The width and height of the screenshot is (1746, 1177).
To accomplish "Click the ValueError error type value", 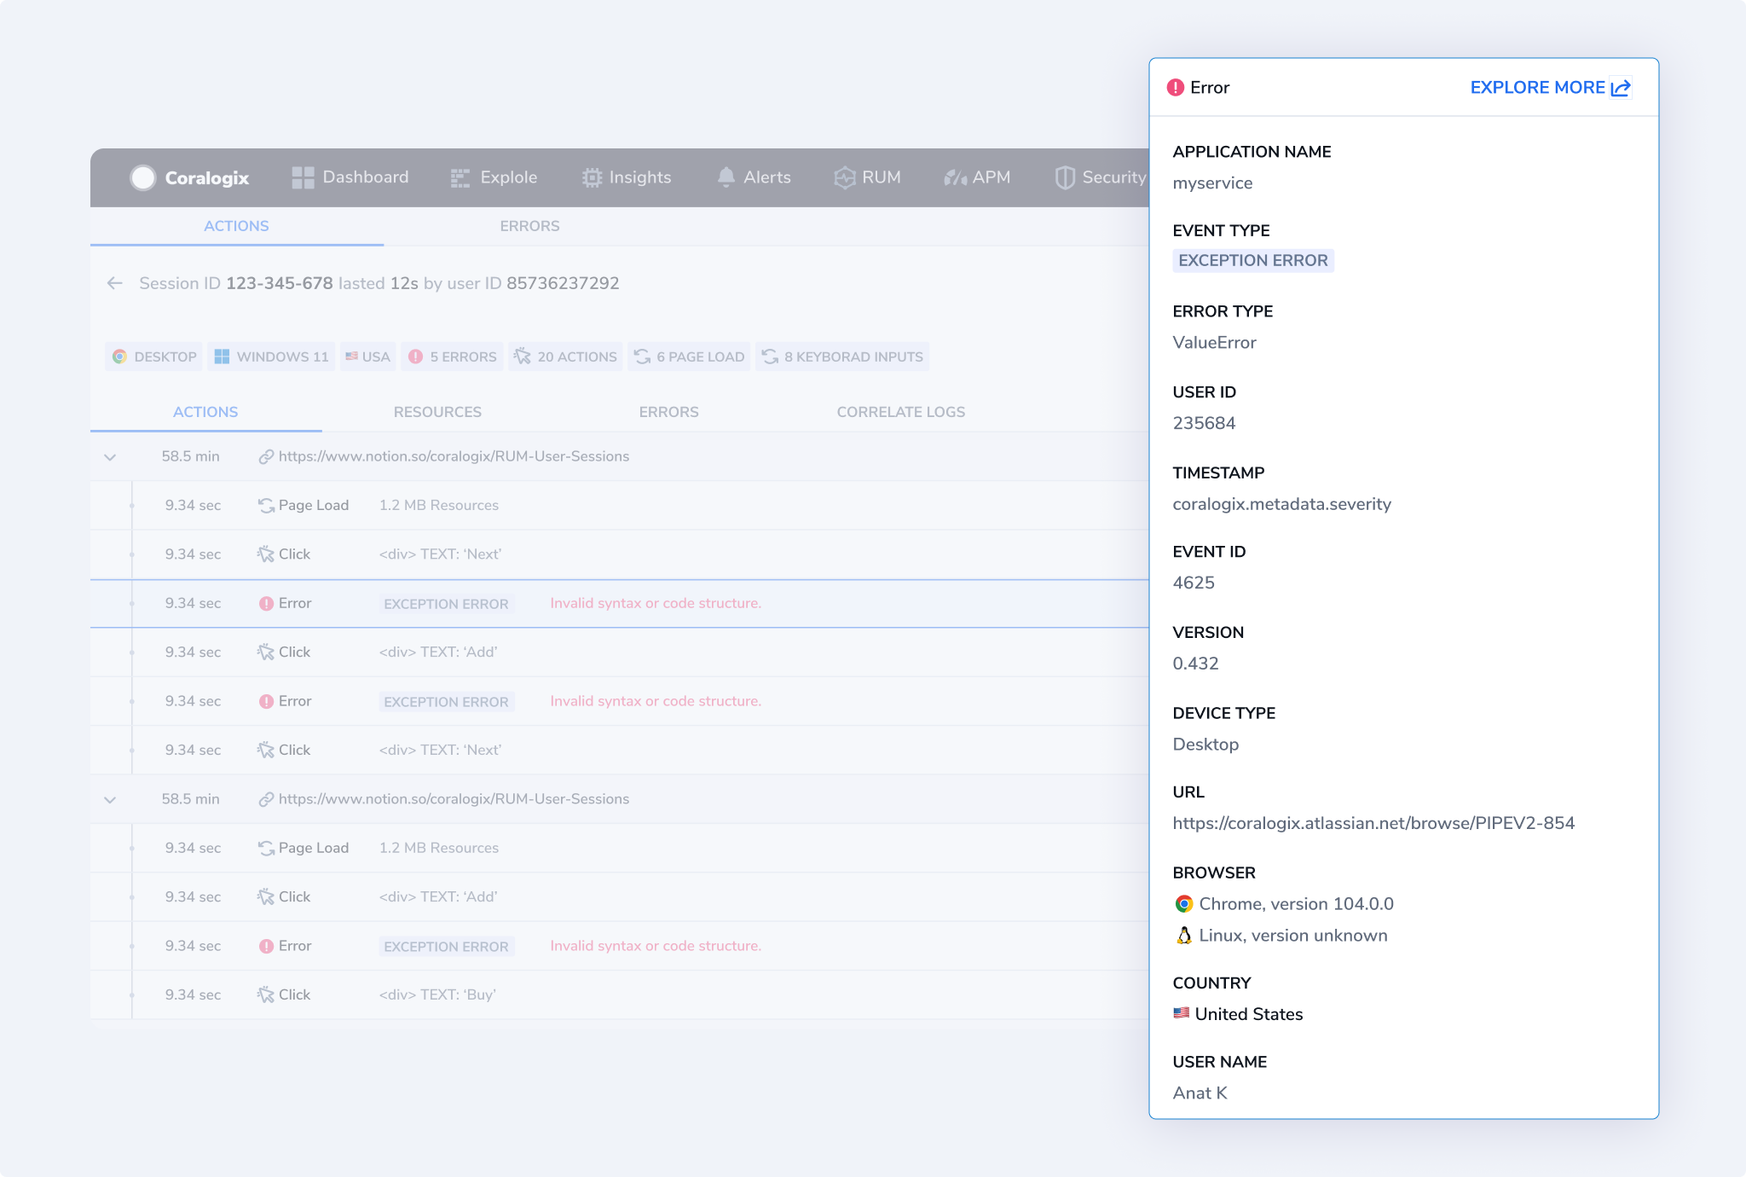I will (1214, 343).
